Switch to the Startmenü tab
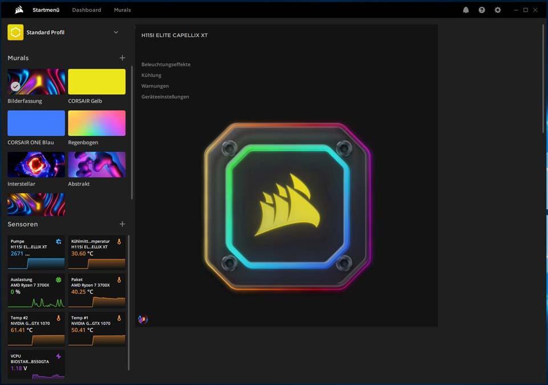 point(46,10)
